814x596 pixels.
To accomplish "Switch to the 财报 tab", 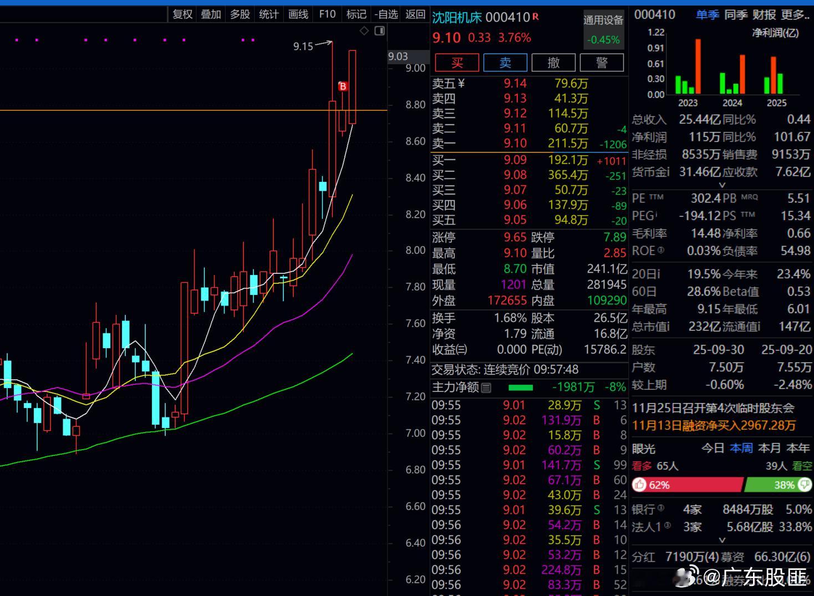I will (x=764, y=15).
